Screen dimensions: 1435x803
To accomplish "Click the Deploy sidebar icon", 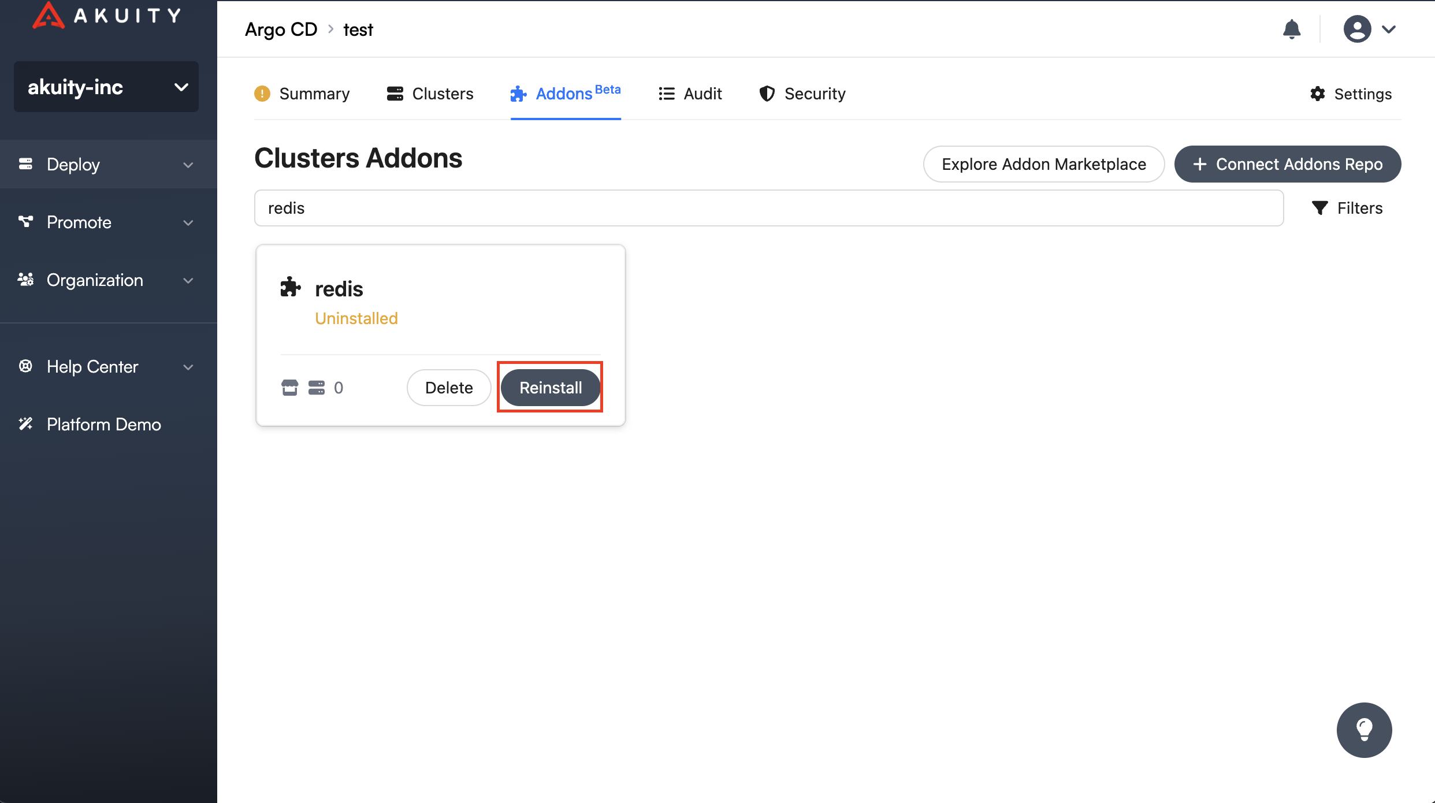I will click(25, 164).
